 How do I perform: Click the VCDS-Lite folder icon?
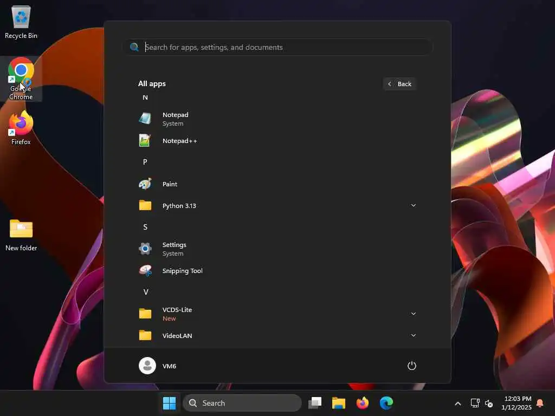(x=145, y=314)
